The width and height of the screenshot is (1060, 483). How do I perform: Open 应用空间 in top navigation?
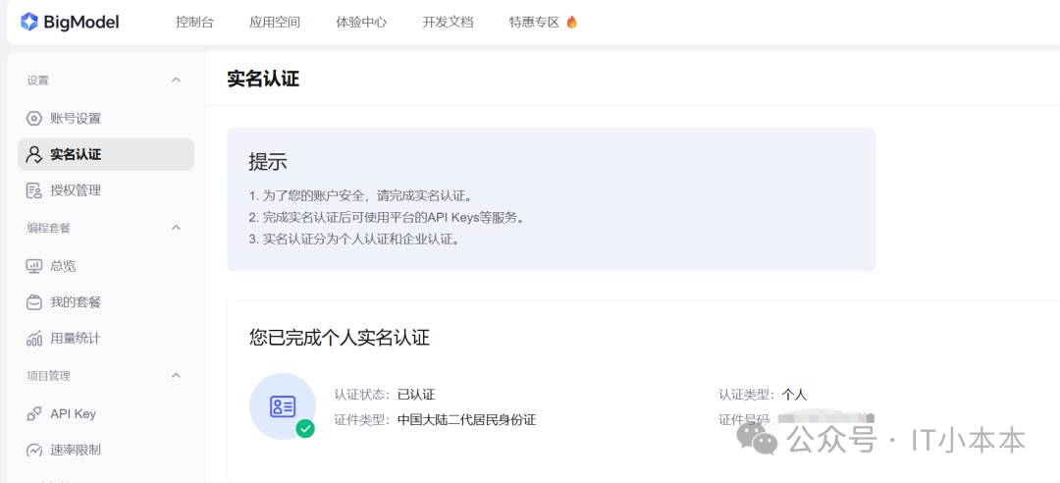coord(275,23)
